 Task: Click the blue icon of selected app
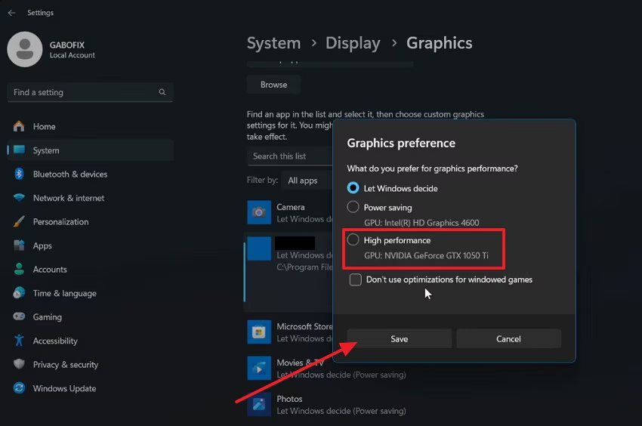(259, 248)
